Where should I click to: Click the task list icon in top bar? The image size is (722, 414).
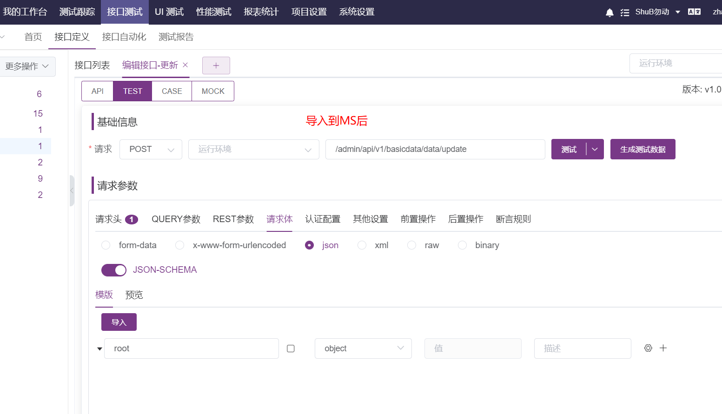[x=625, y=12]
